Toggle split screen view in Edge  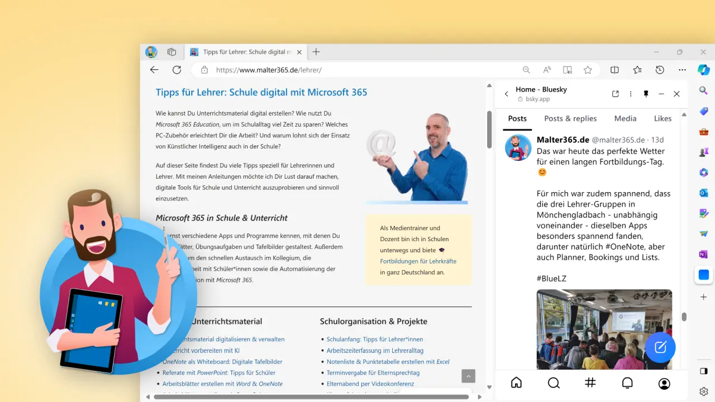(614, 70)
